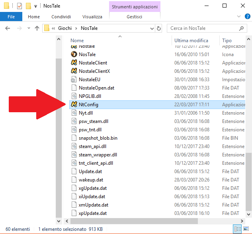Go up one folder level
Image resolution: width=252 pixels, height=234 pixels.
(x=37, y=28)
